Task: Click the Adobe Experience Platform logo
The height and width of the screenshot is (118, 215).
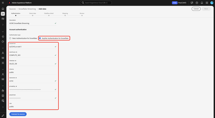Action: [9, 3]
